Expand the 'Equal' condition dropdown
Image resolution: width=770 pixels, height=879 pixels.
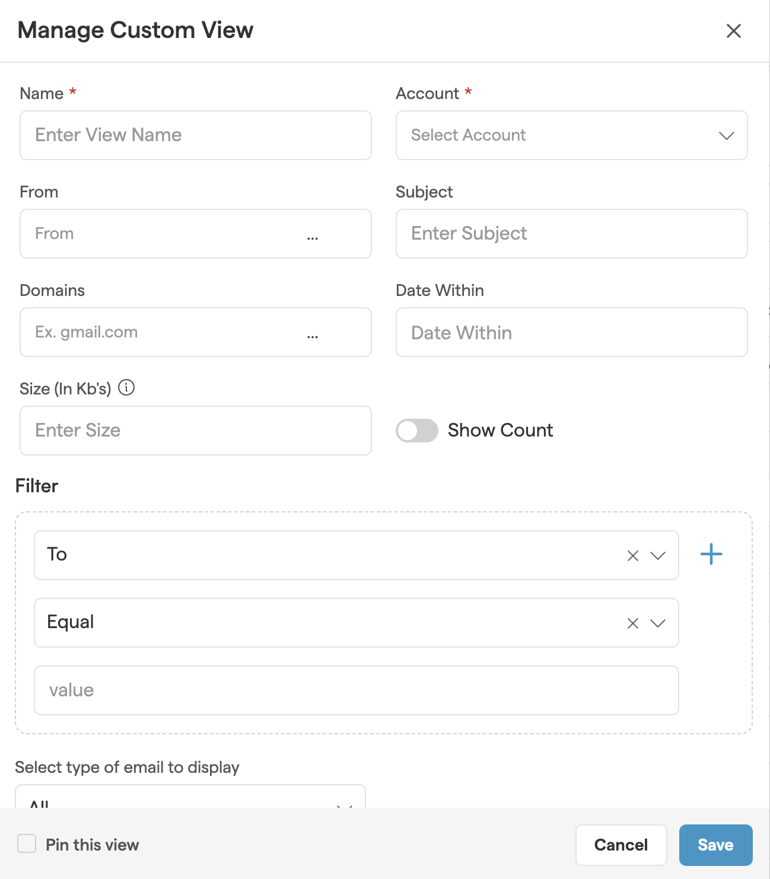(658, 623)
